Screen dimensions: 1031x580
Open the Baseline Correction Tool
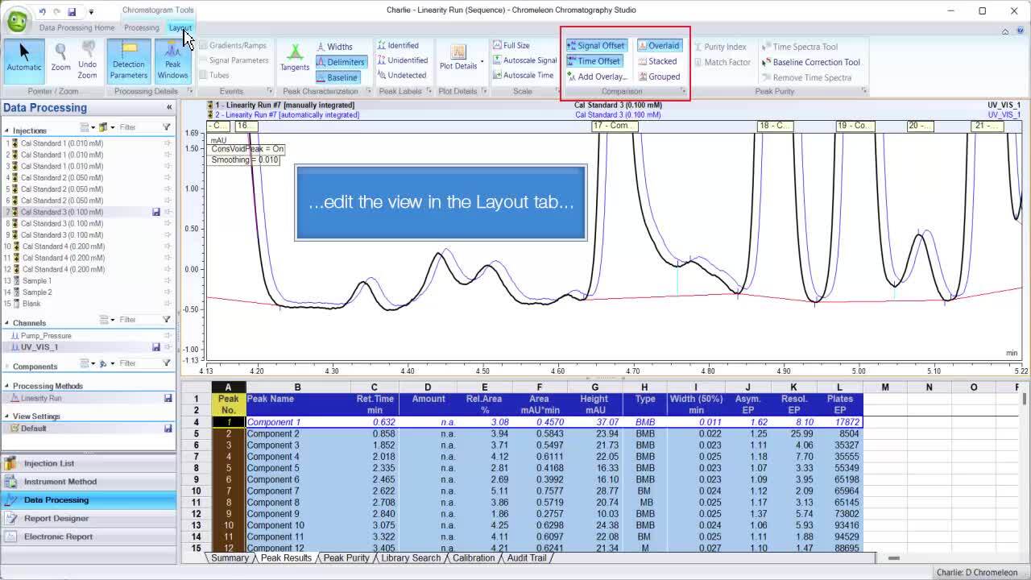pos(810,62)
